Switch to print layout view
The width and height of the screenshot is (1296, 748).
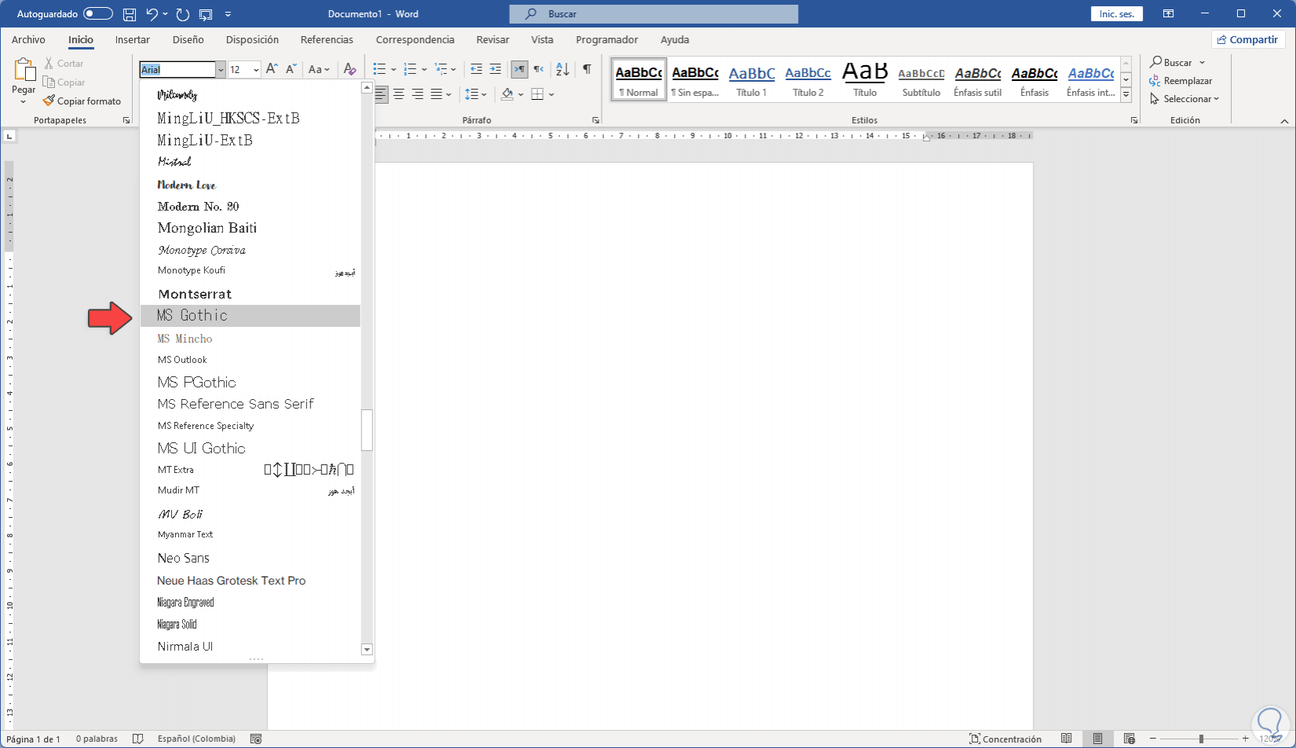coord(1098,739)
